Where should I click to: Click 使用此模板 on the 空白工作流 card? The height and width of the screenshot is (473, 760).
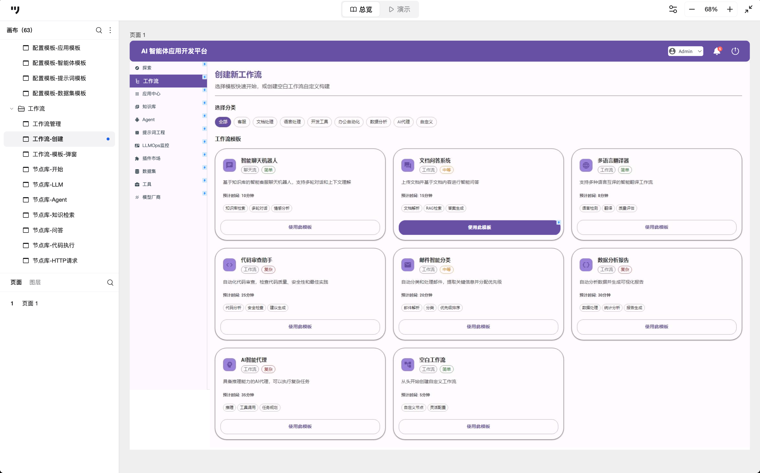coord(478,426)
